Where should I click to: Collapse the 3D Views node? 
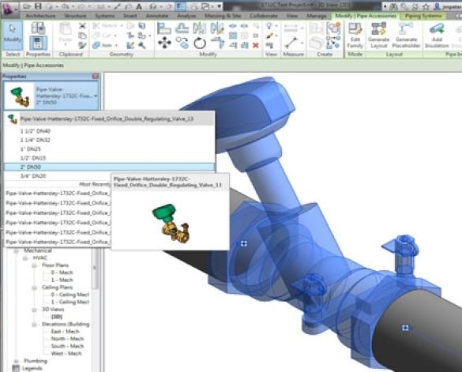coord(35,310)
